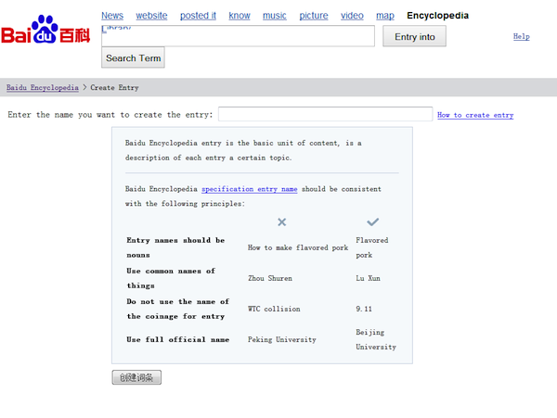The width and height of the screenshot is (557, 418).
Task: Open the know link
Action: [240, 16]
